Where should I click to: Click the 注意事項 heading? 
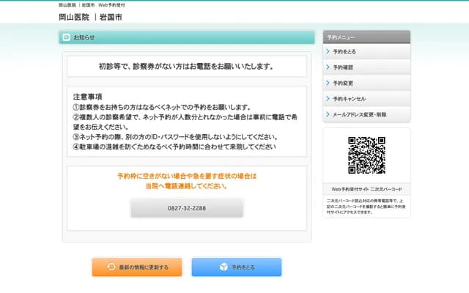point(88,97)
